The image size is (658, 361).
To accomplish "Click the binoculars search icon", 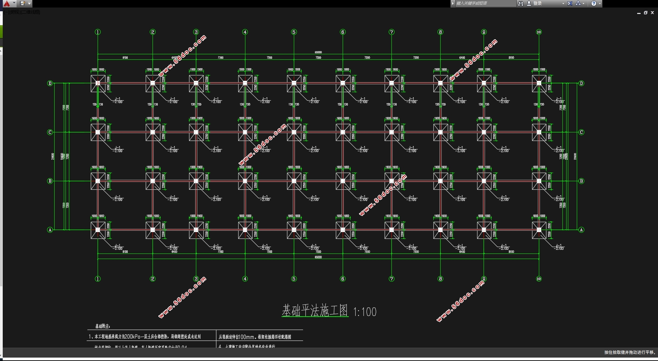I will click(521, 3).
